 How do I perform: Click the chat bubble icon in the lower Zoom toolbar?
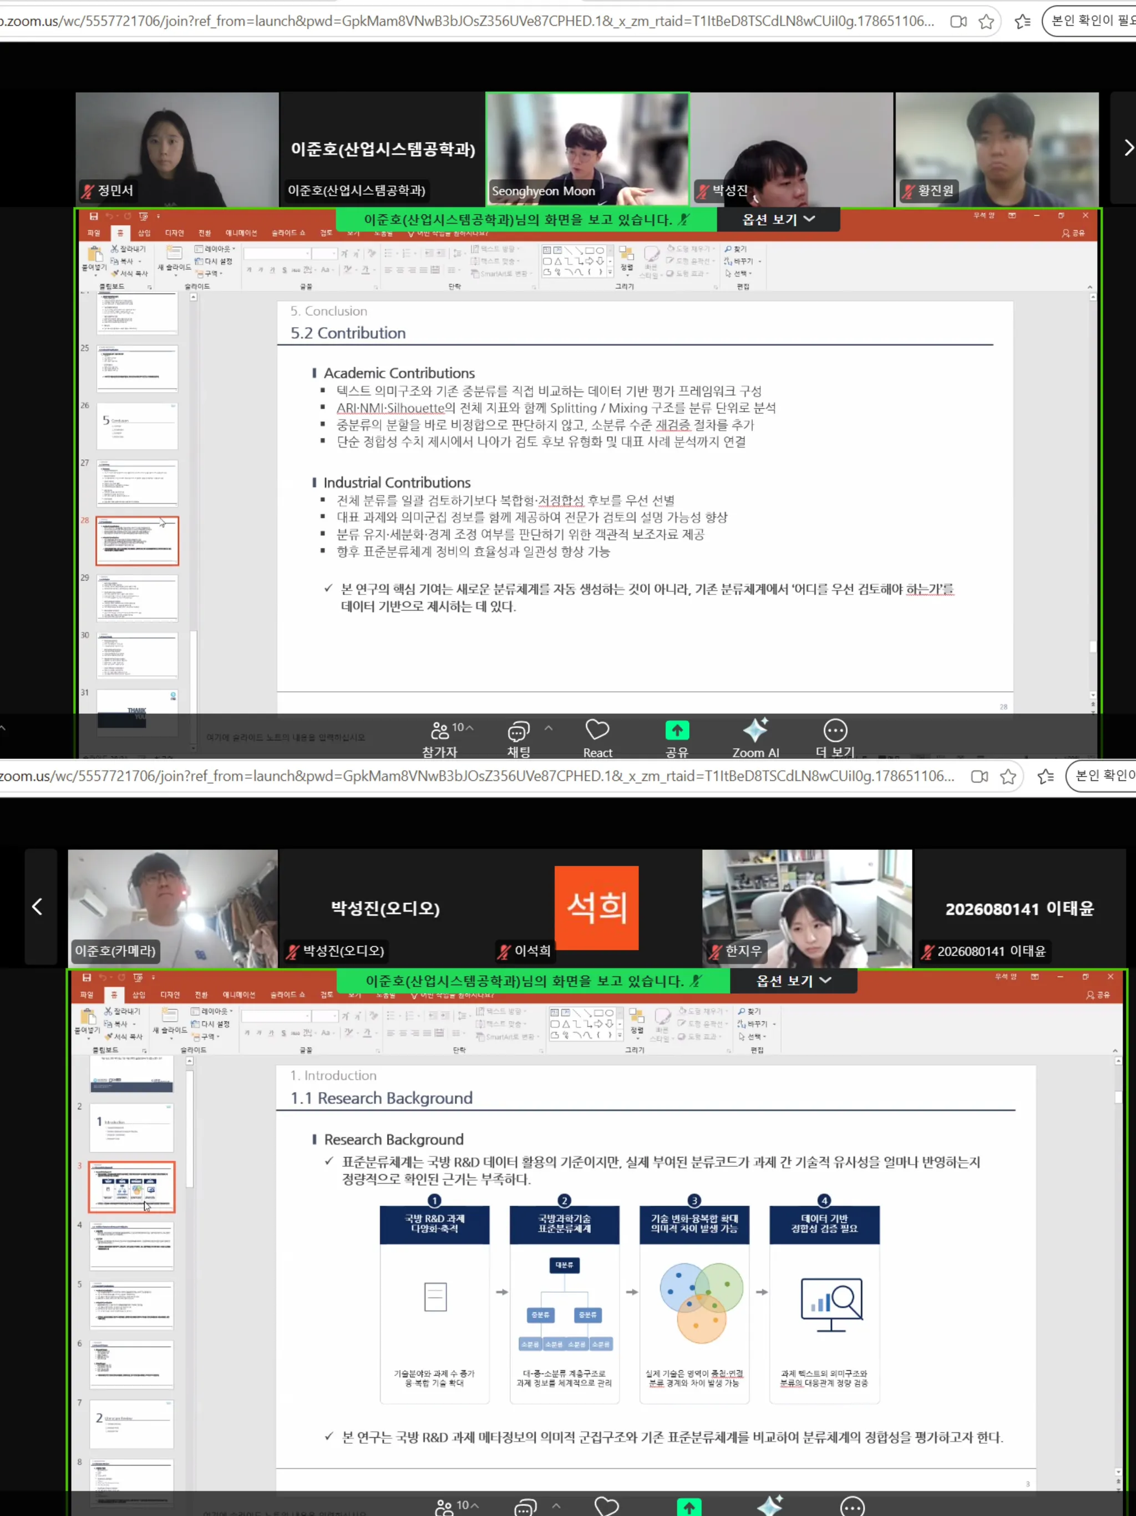(525, 1507)
